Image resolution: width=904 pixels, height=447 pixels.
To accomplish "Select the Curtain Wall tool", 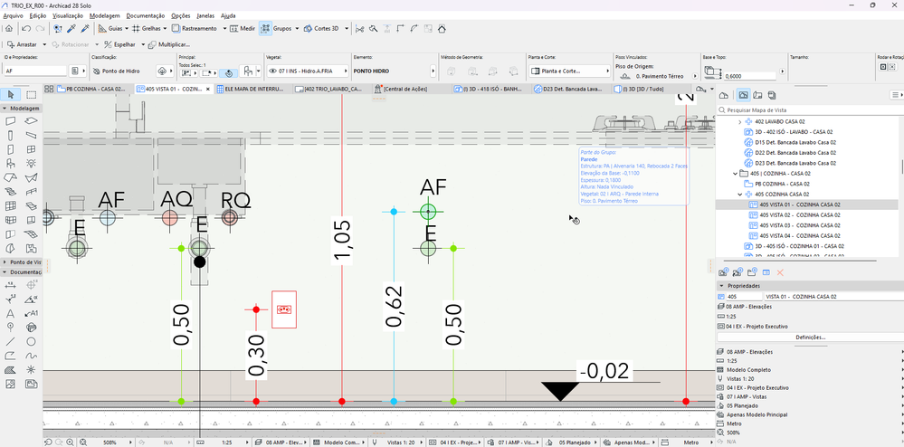I will coord(10,206).
